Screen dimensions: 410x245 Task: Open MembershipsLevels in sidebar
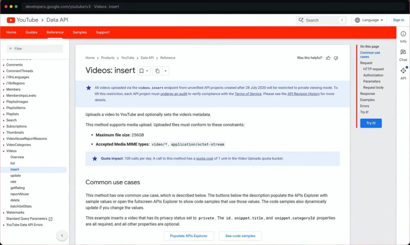coord(21,96)
